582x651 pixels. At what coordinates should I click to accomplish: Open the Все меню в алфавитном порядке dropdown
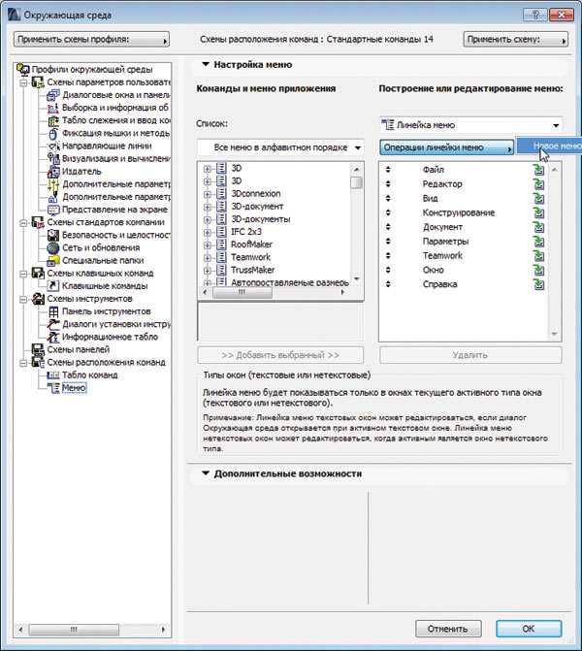(x=280, y=147)
